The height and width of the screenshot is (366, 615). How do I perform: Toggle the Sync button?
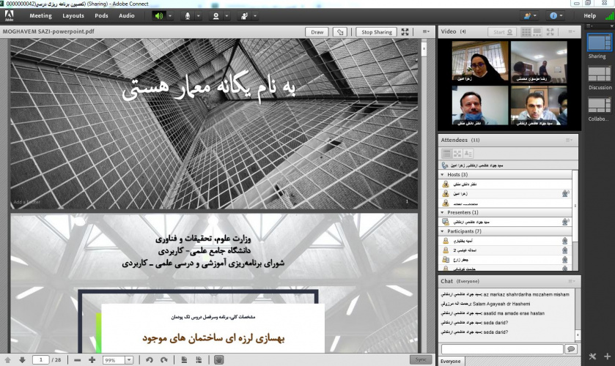(x=420, y=359)
